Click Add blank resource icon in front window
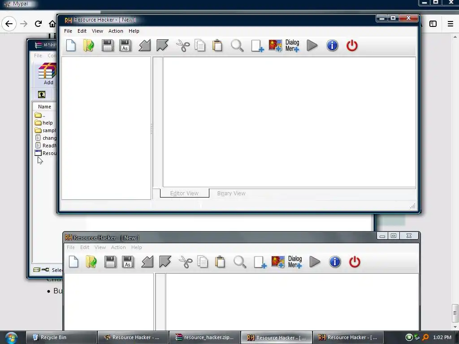This screenshot has width=459, height=344. [x=257, y=46]
